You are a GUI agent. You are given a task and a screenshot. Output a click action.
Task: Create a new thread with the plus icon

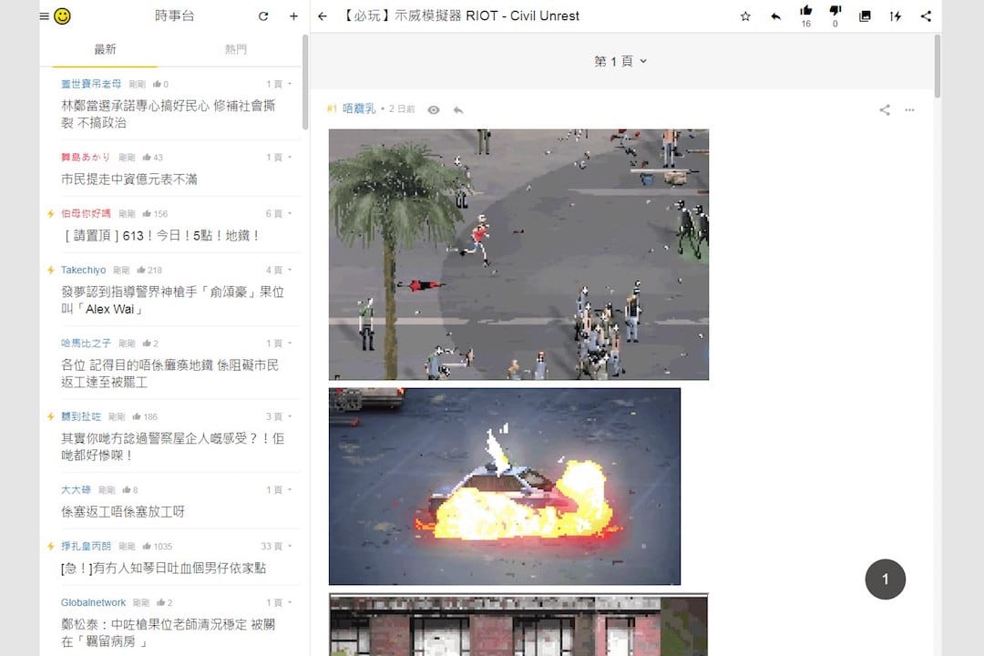pos(293,15)
